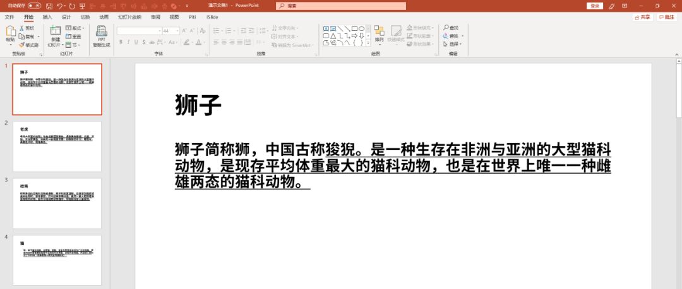The image size is (682, 289).
Task: Open the iSlide tab
Action: tap(212, 17)
